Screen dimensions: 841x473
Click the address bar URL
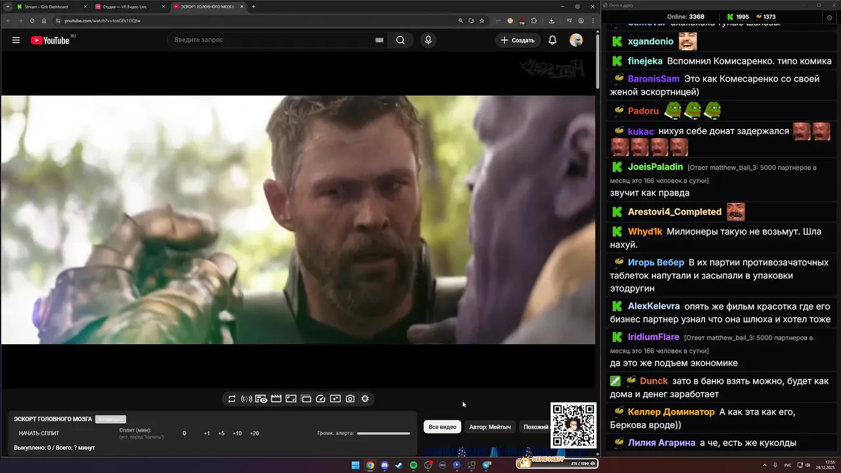click(102, 20)
